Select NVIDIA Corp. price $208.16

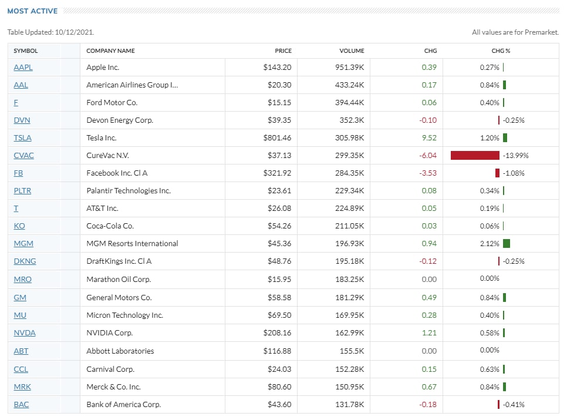pyautogui.click(x=278, y=333)
